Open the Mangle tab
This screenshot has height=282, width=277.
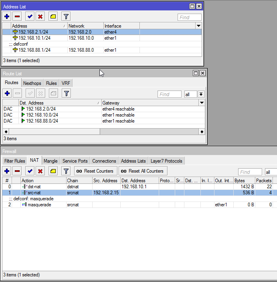coord(51,161)
